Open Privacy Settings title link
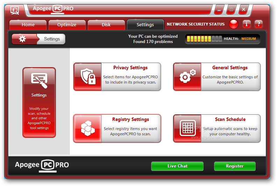This screenshot has height=186, width=277. click(x=130, y=68)
